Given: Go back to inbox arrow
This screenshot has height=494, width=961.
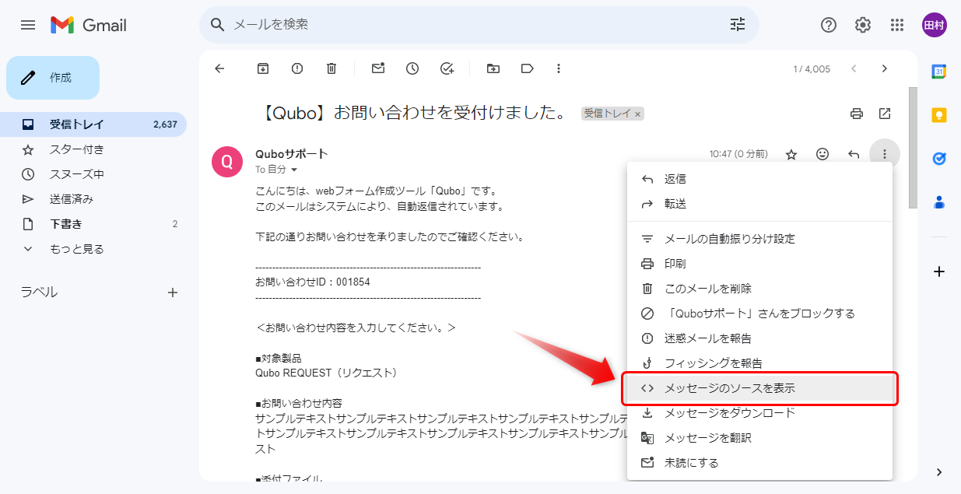Looking at the screenshot, I should click(x=219, y=68).
